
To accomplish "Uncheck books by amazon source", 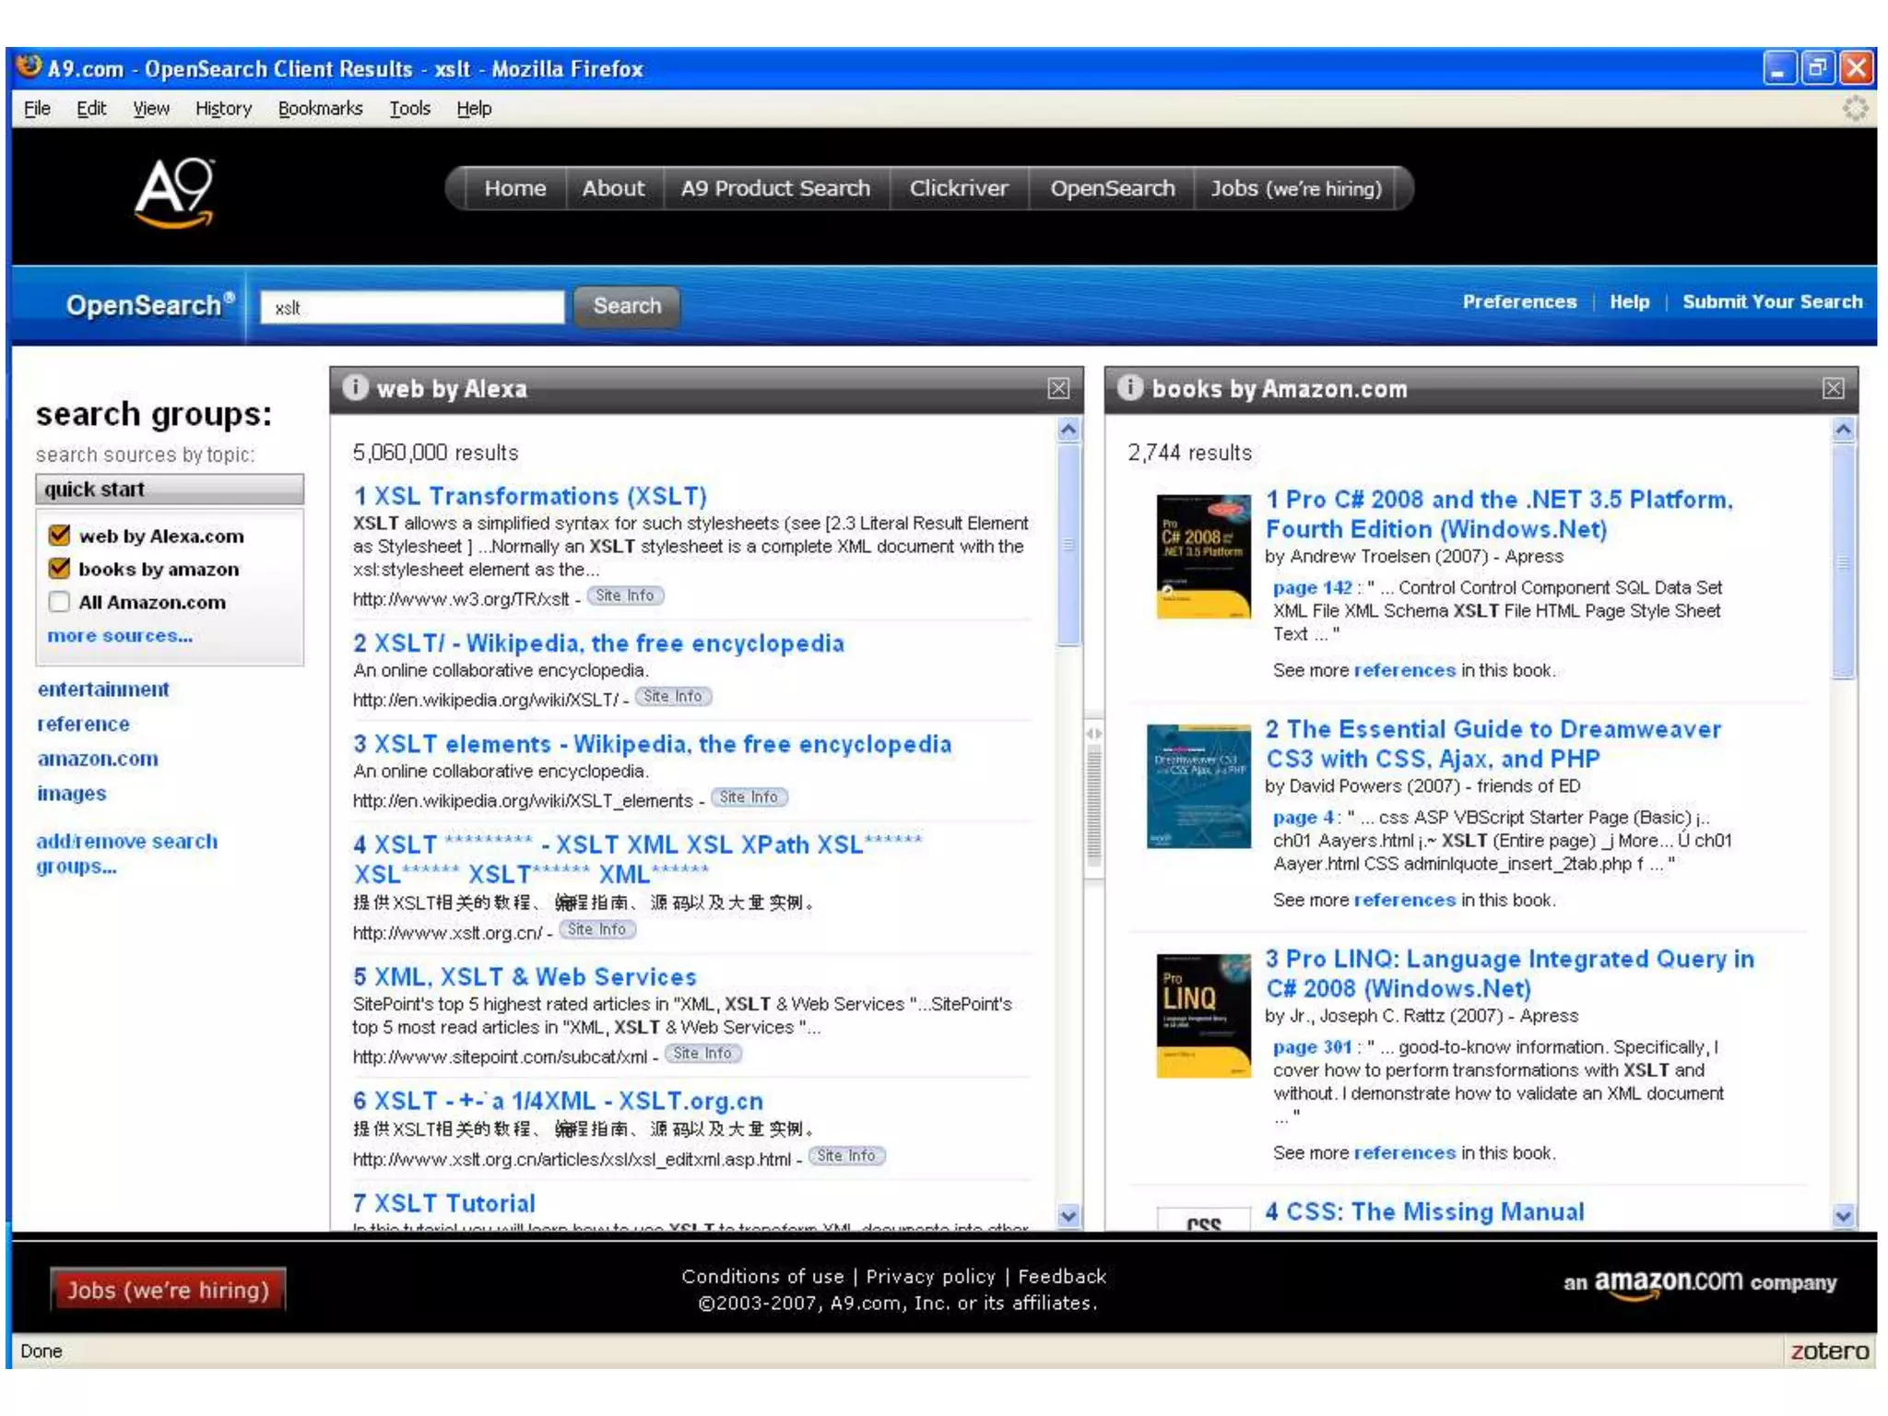I will click(x=60, y=569).
